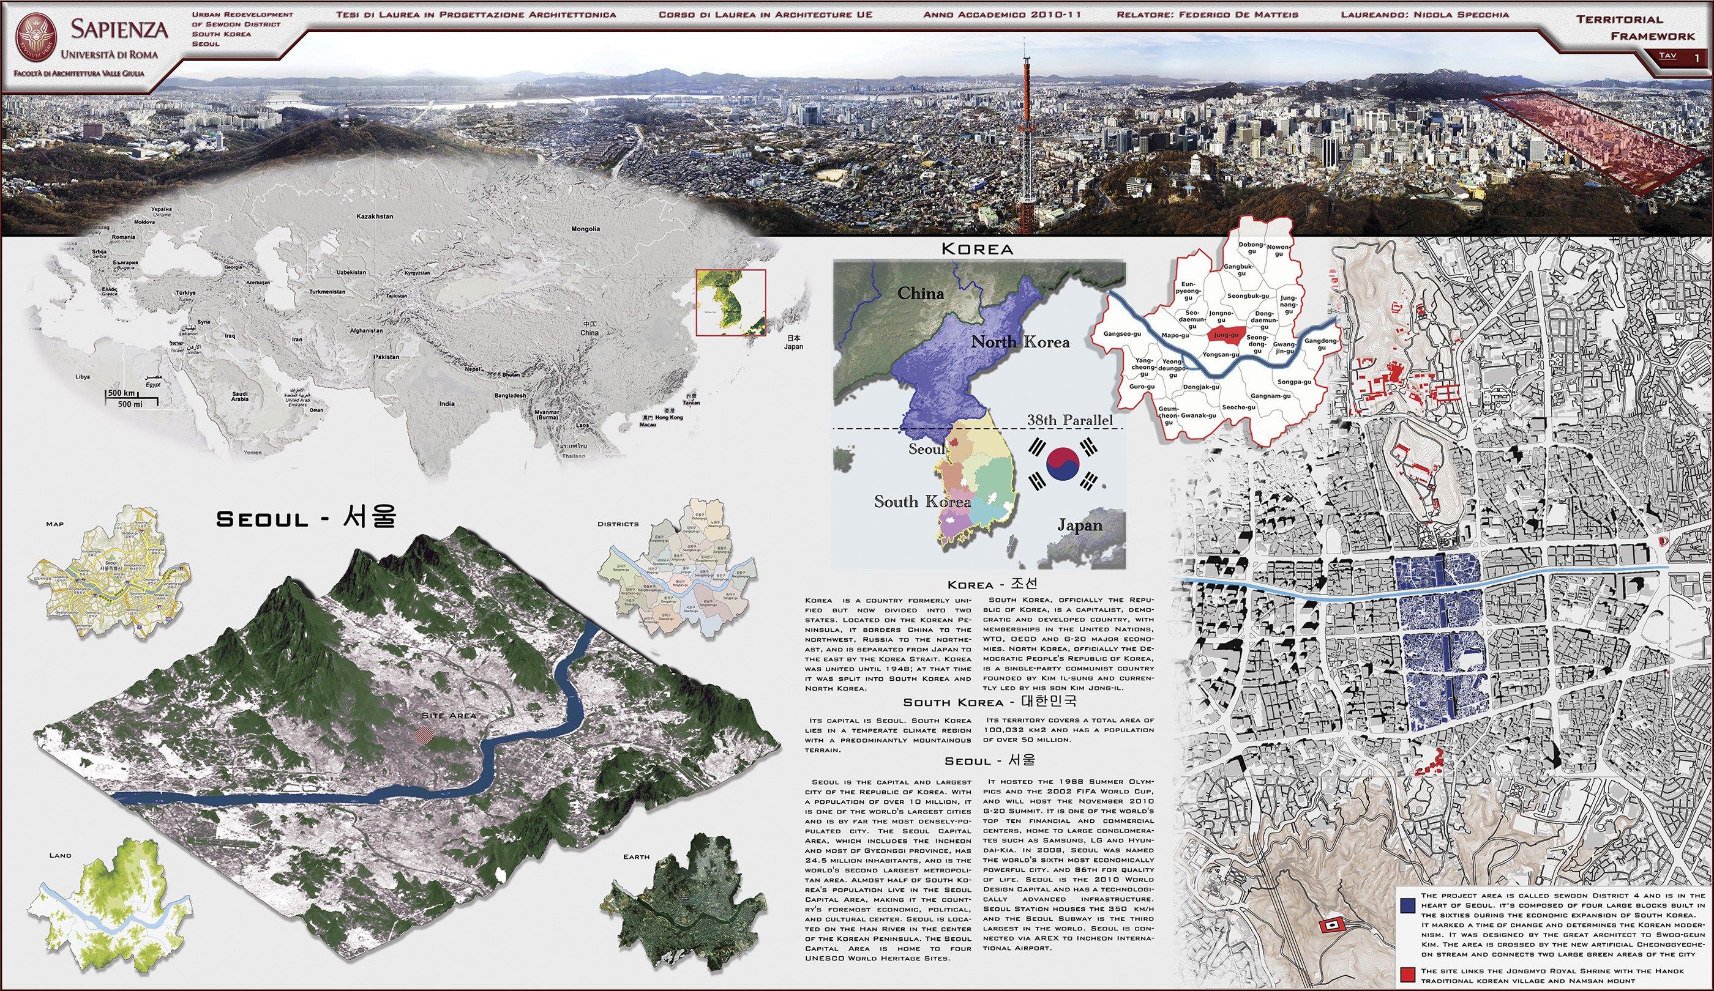Click the 'Seoul' label on Korea map

[927, 448]
